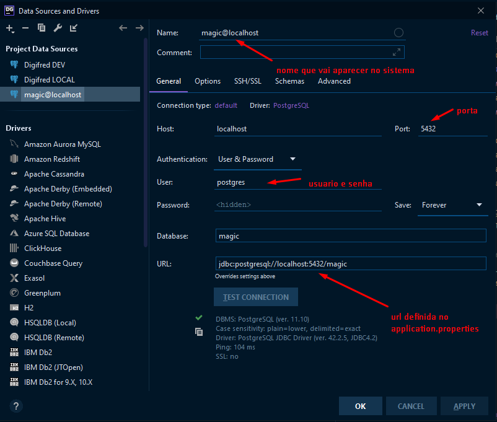497x422 pixels.
Task: Click the Port field showing 5432
Action: [452, 129]
